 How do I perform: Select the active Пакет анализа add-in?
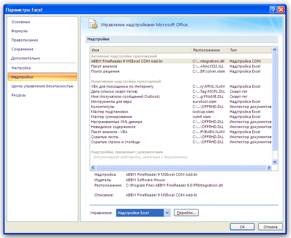[181, 66]
